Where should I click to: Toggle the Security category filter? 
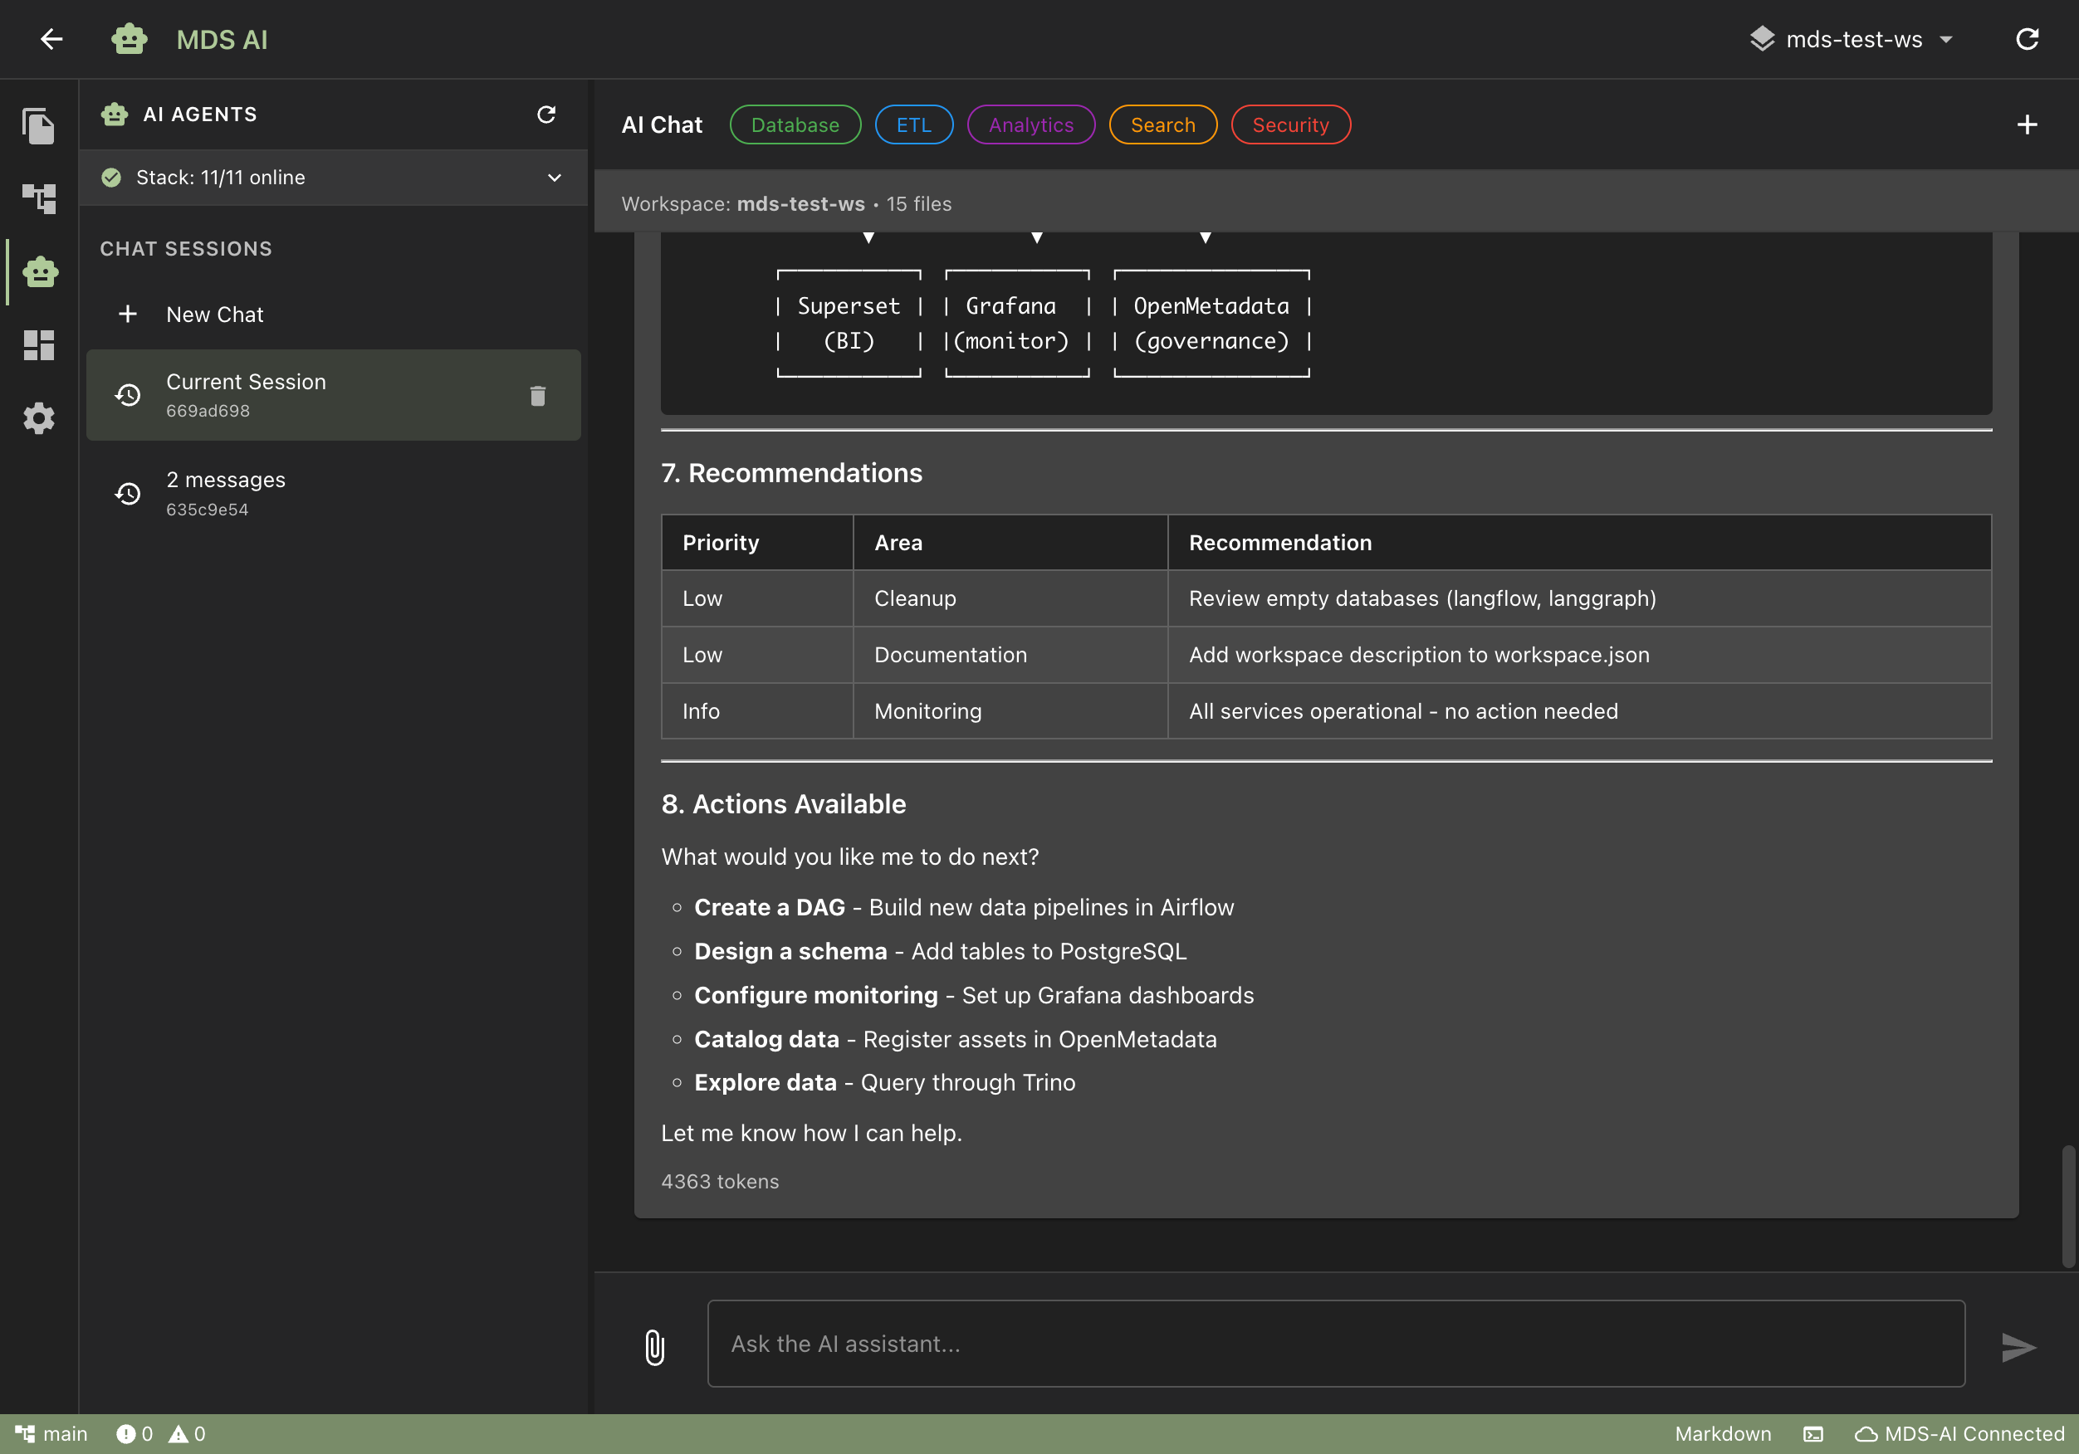[x=1290, y=124]
